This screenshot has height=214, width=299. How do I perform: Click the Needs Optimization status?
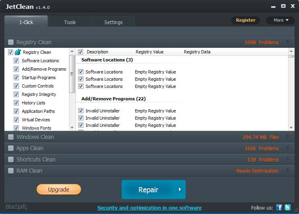pos(257,171)
